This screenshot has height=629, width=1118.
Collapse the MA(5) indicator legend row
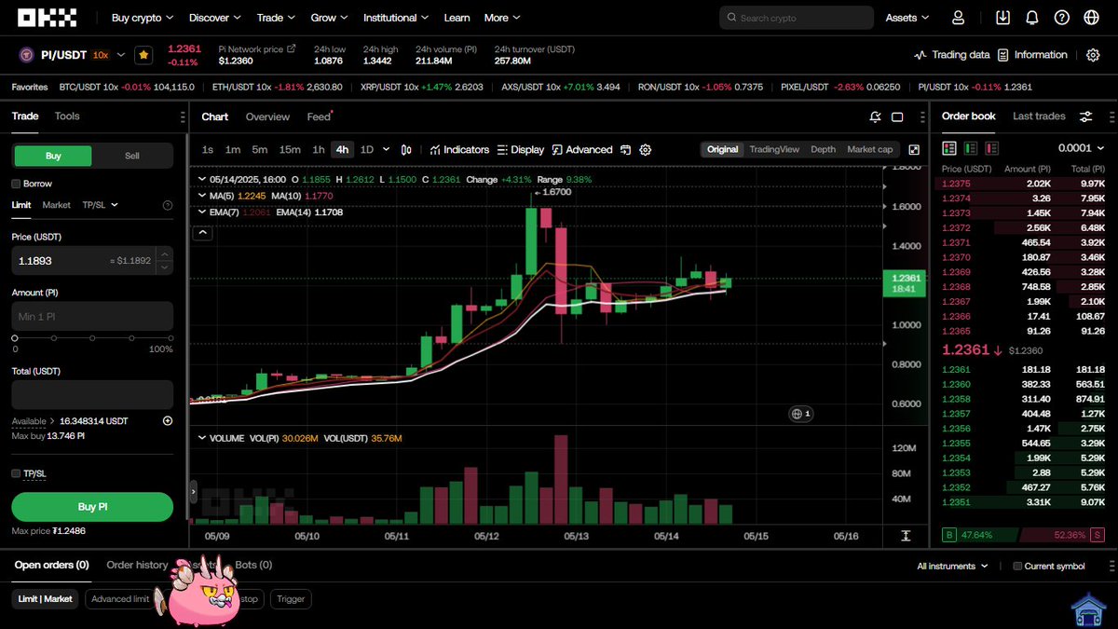tap(202, 196)
